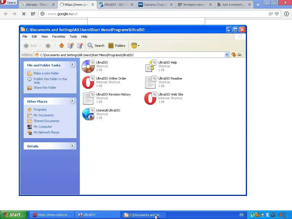The image size is (292, 219).
Task: Open the UltraISO Online Order Opera icon
Action: [x=88, y=82]
